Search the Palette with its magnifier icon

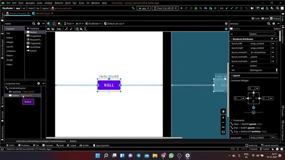34,24
